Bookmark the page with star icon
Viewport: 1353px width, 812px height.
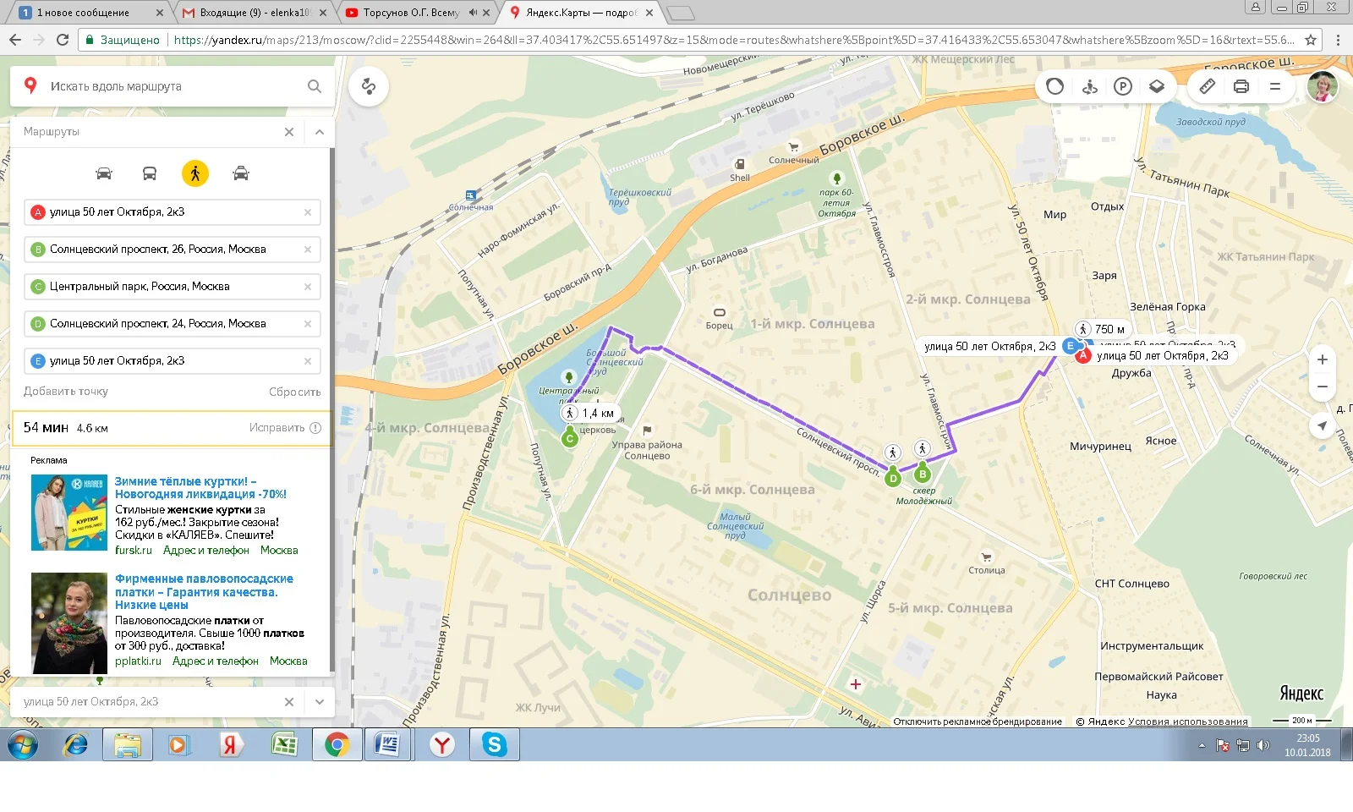click(x=1311, y=40)
